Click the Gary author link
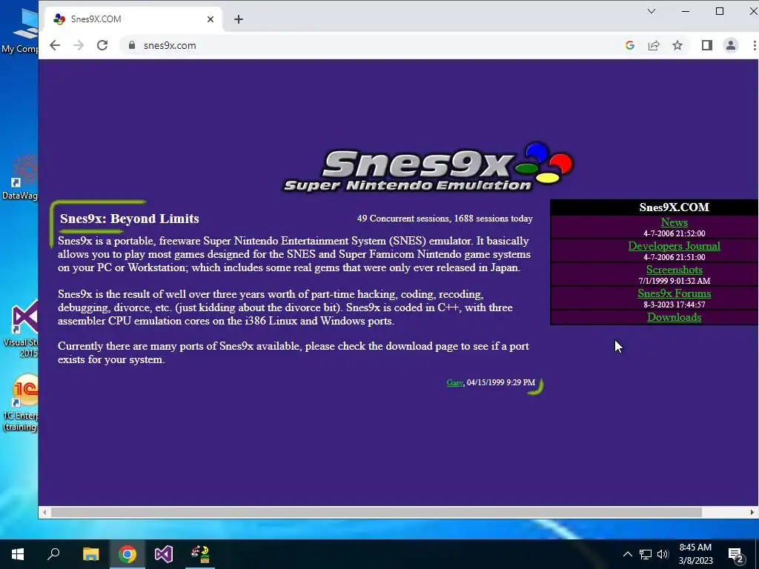759x569 pixels. [x=454, y=382]
